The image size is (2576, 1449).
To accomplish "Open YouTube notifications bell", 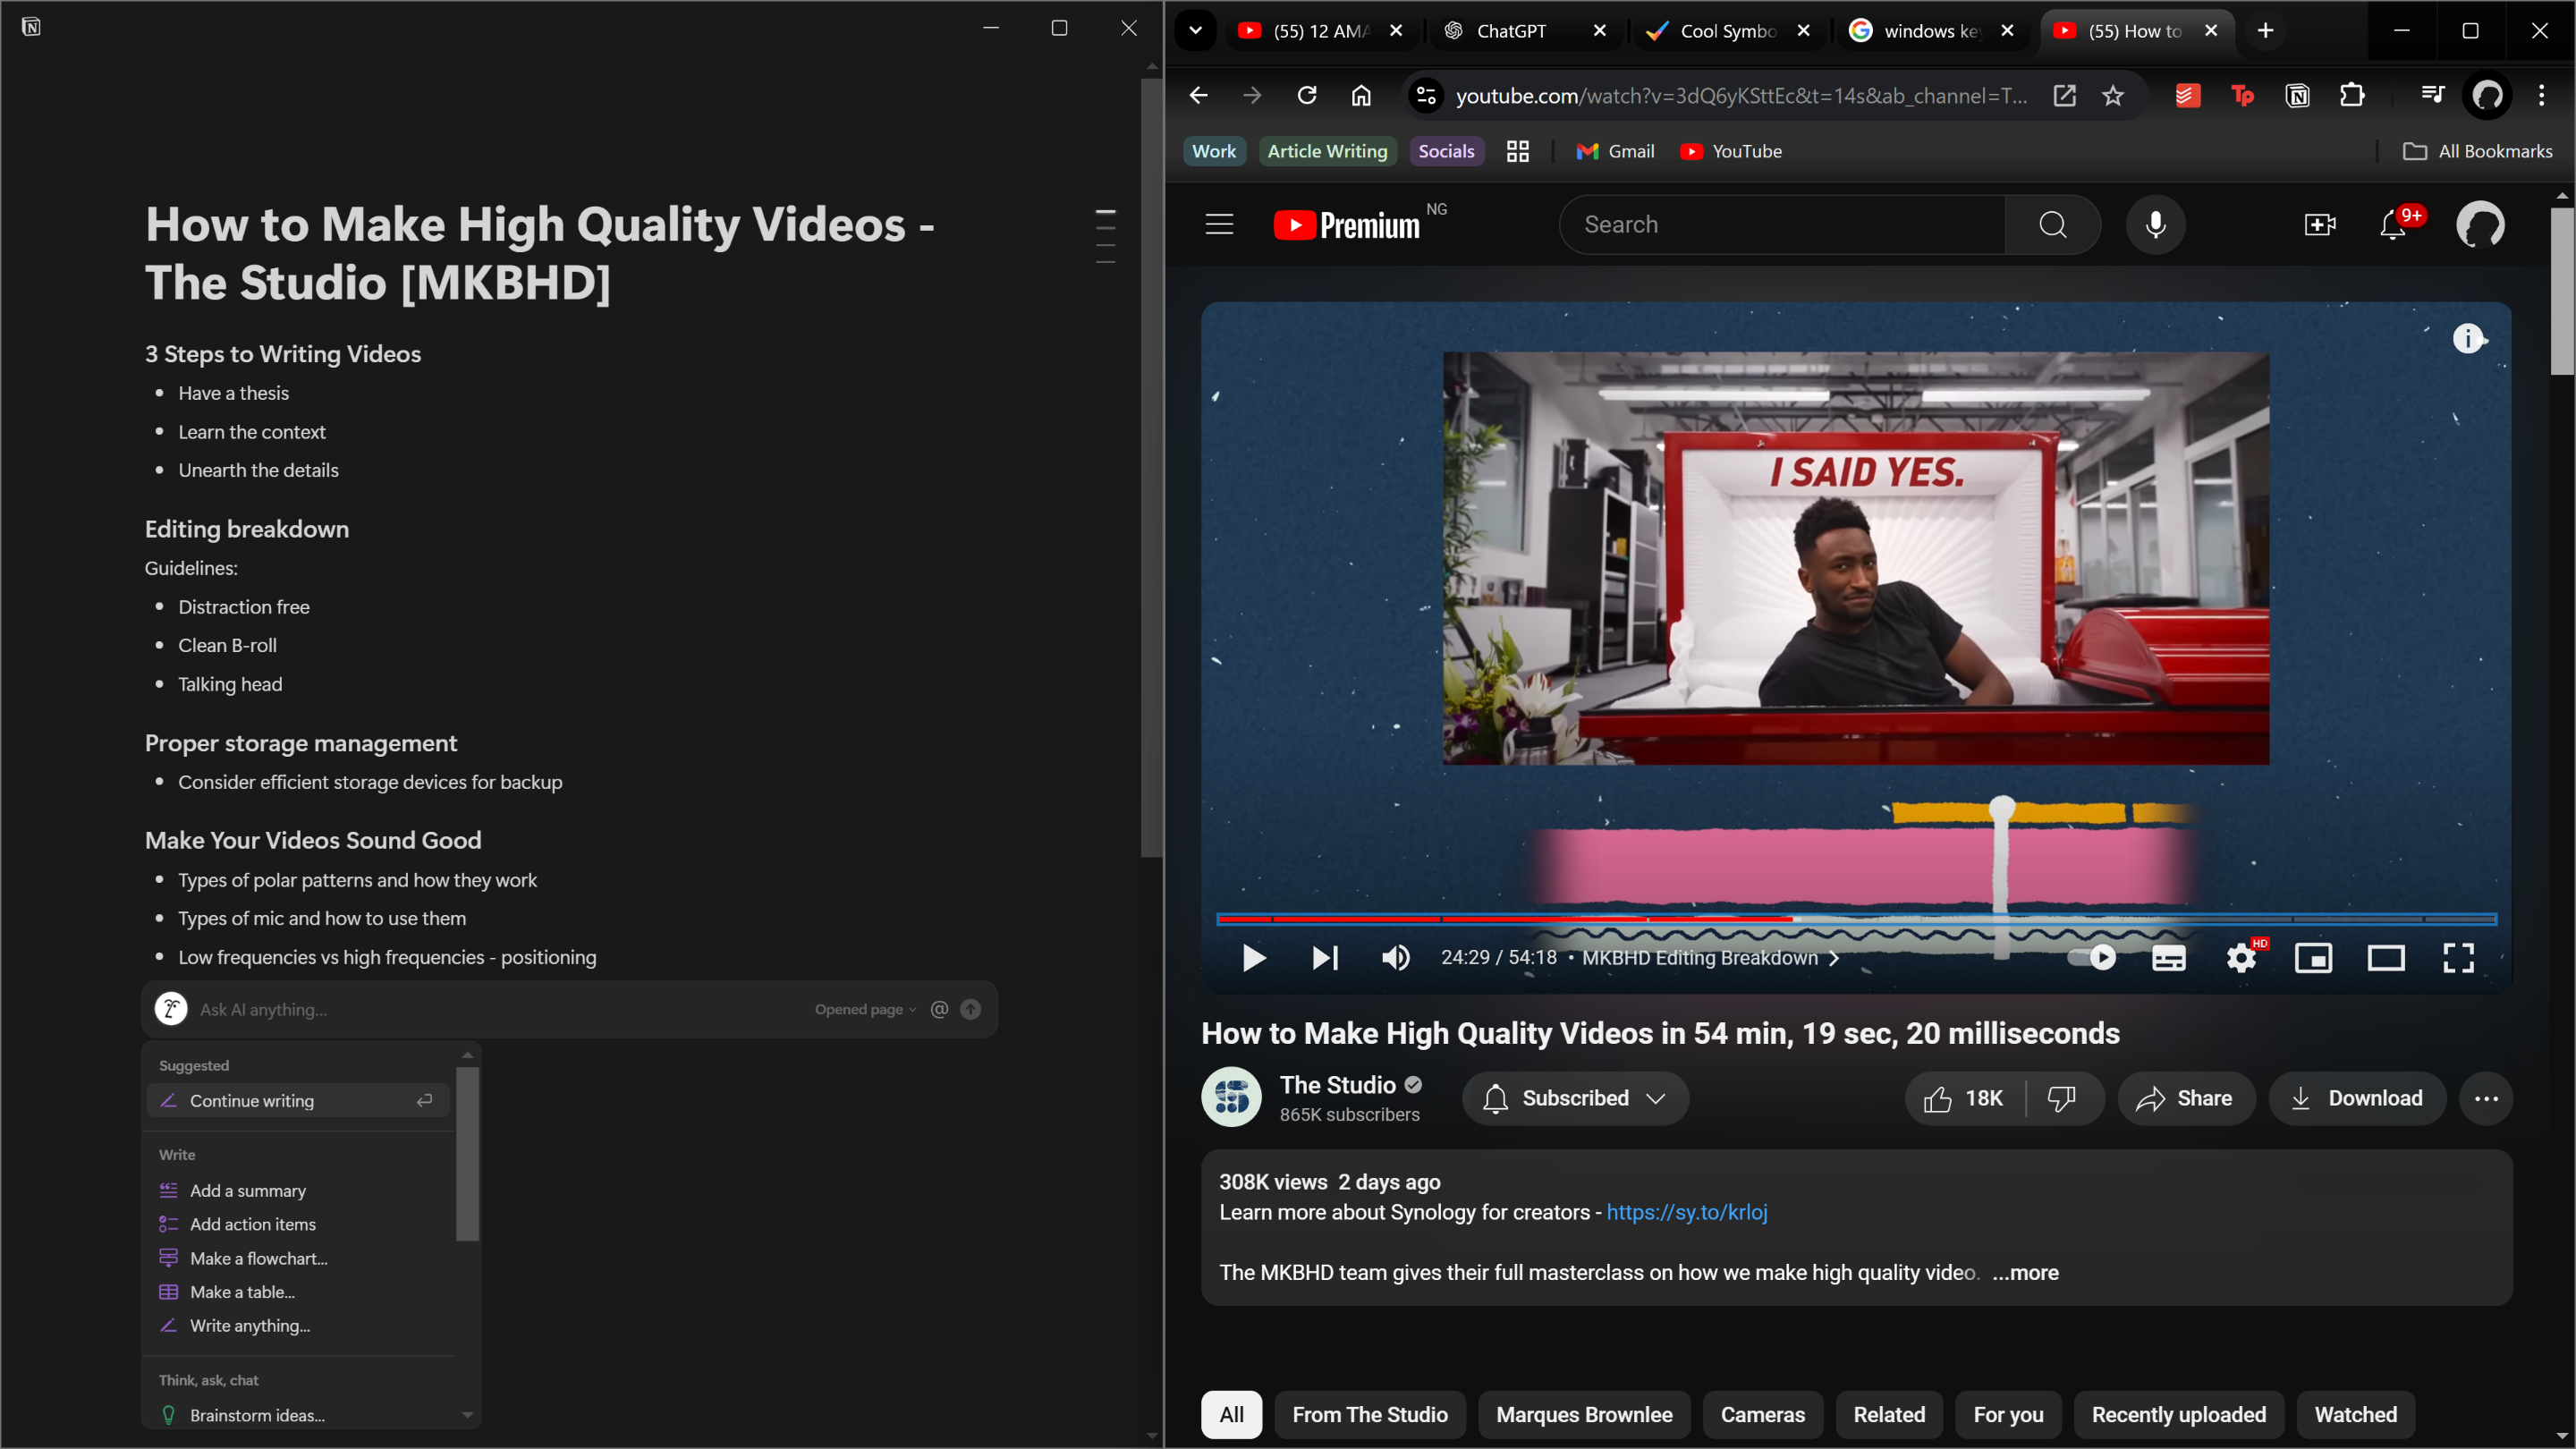I will coord(2392,225).
